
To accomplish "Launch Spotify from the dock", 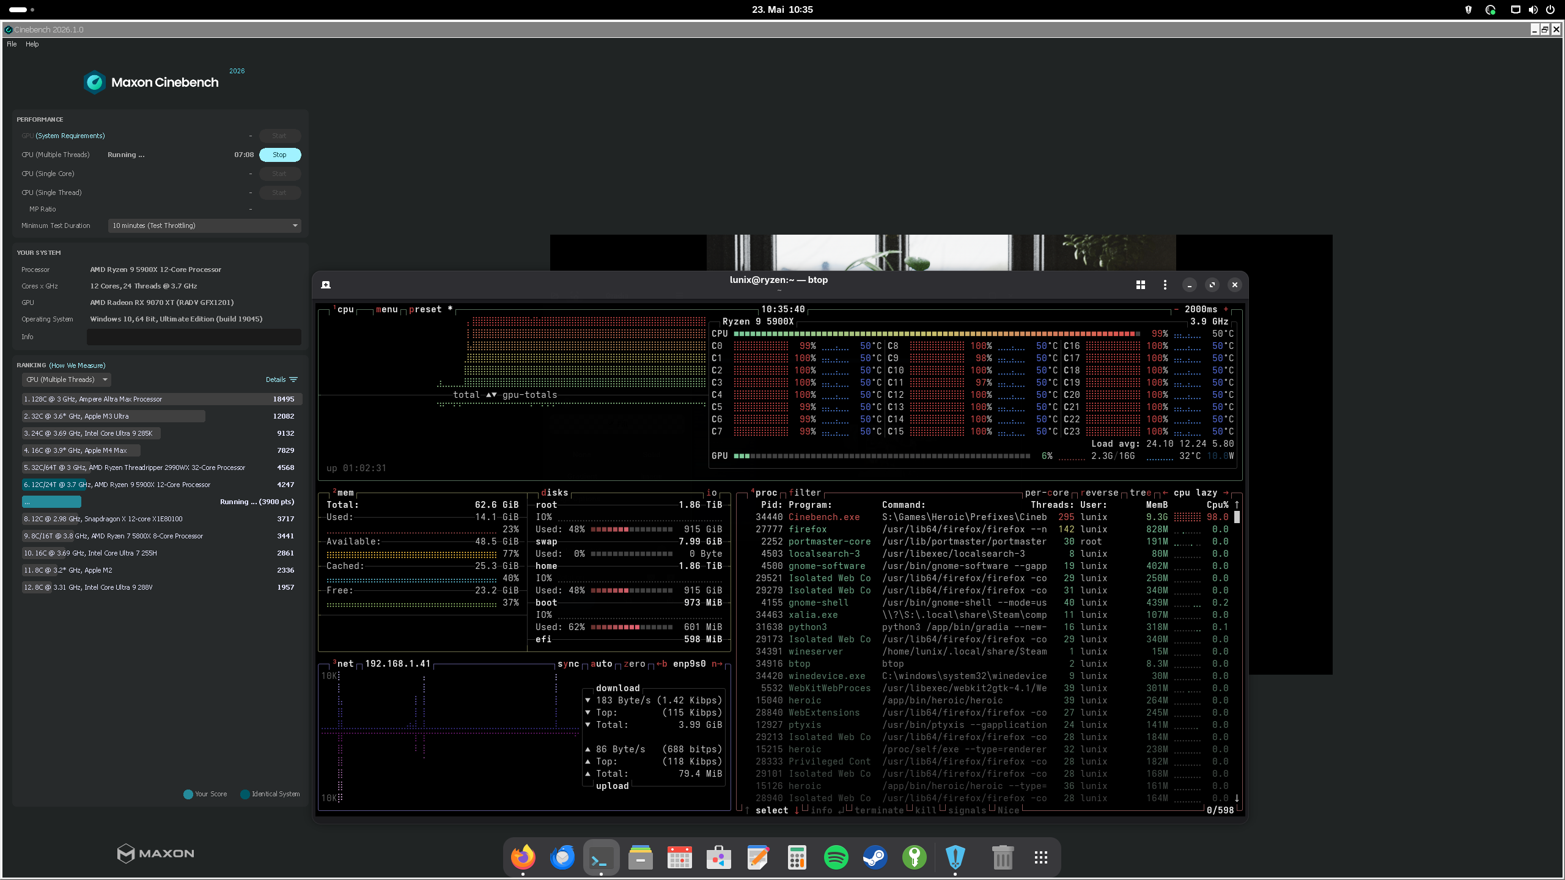I will pos(836,857).
